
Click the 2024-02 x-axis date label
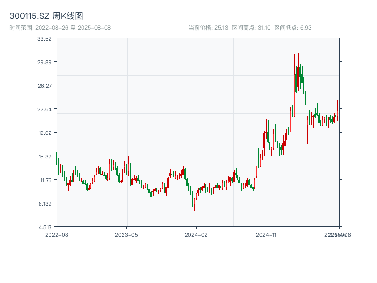pos(197,234)
